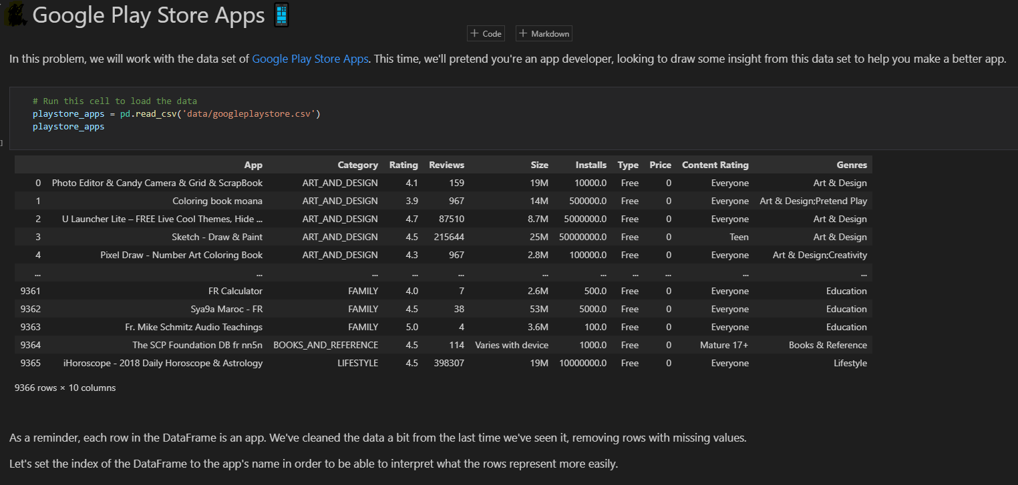This screenshot has height=485, width=1018.
Task: Click the 8.7M size value
Action: click(538, 219)
